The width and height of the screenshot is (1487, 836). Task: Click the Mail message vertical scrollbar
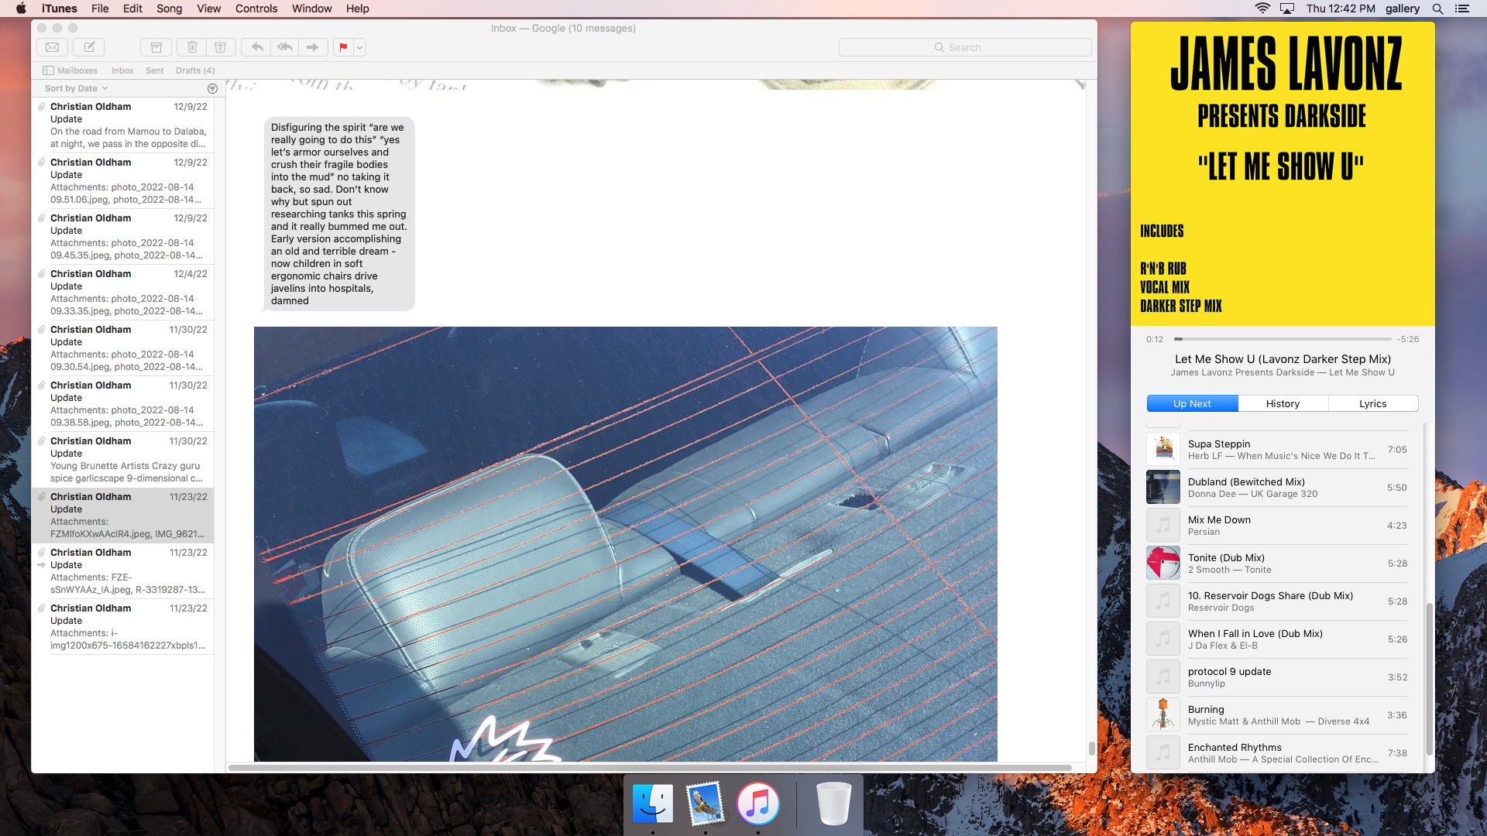pos(1091,748)
